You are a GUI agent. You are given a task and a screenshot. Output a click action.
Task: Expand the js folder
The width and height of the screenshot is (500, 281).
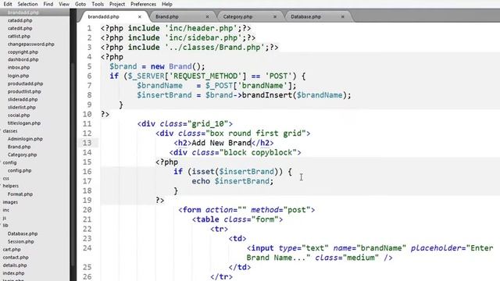[5, 218]
